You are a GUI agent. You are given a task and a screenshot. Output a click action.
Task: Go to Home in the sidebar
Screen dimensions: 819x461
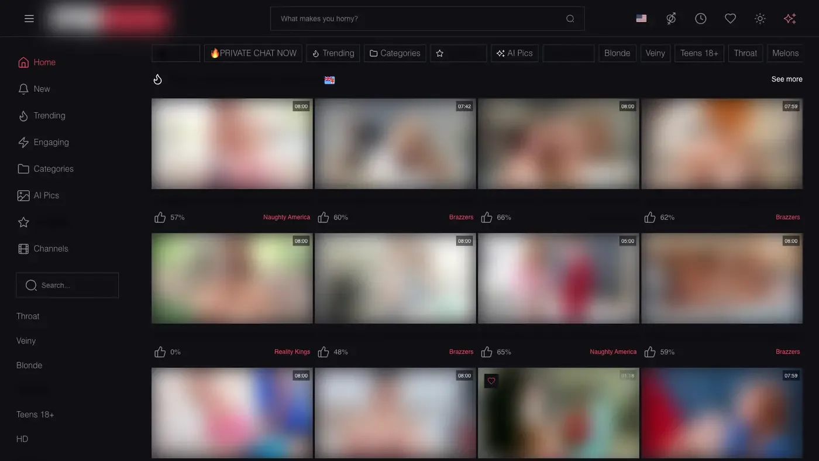tap(37, 62)
